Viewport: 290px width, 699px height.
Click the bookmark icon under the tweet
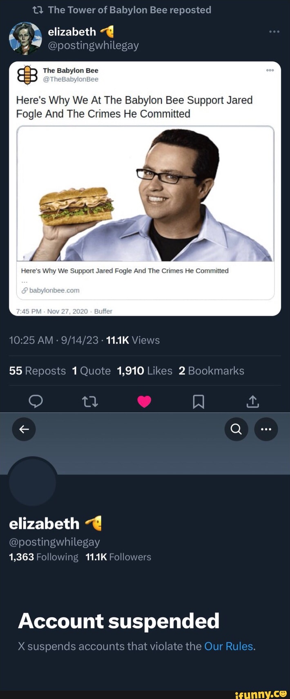[x=199, y=401]
